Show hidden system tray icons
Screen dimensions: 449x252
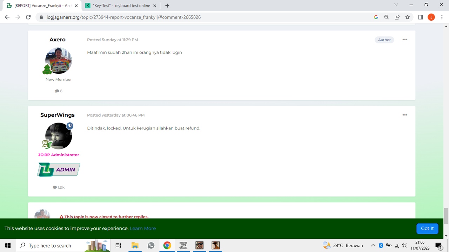pyautogui.click(x=373, y=245)
